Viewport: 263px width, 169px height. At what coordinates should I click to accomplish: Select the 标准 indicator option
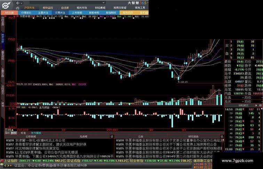(x=23, y=133)
